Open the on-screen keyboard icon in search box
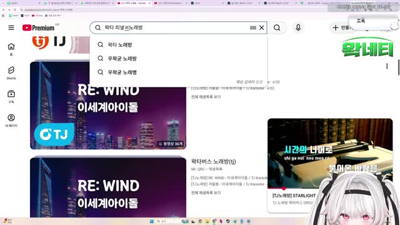The height and width of the screenshot is (225, 400). 252,27
